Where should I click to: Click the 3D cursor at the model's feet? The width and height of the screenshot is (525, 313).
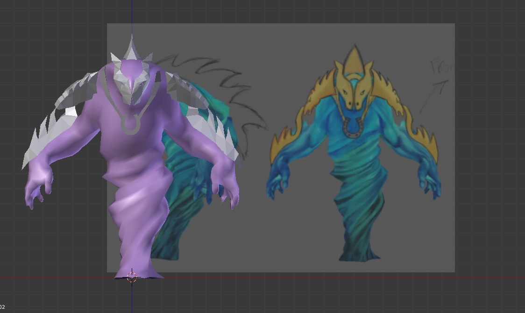tap(132, 277)
